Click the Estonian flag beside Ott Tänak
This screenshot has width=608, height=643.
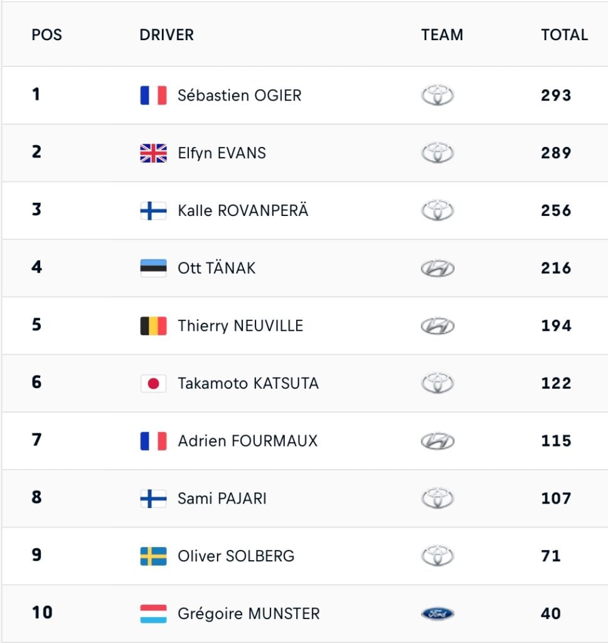[153, 268]
